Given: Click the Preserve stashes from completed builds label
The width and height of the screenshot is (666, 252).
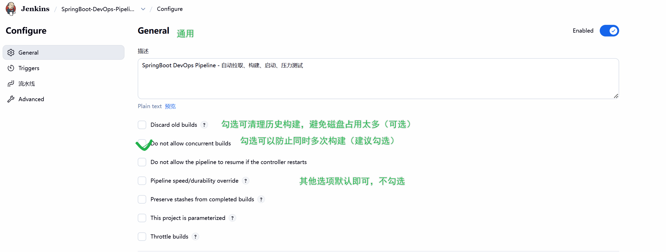Looking at the screenshot, I should click(202, 199).
